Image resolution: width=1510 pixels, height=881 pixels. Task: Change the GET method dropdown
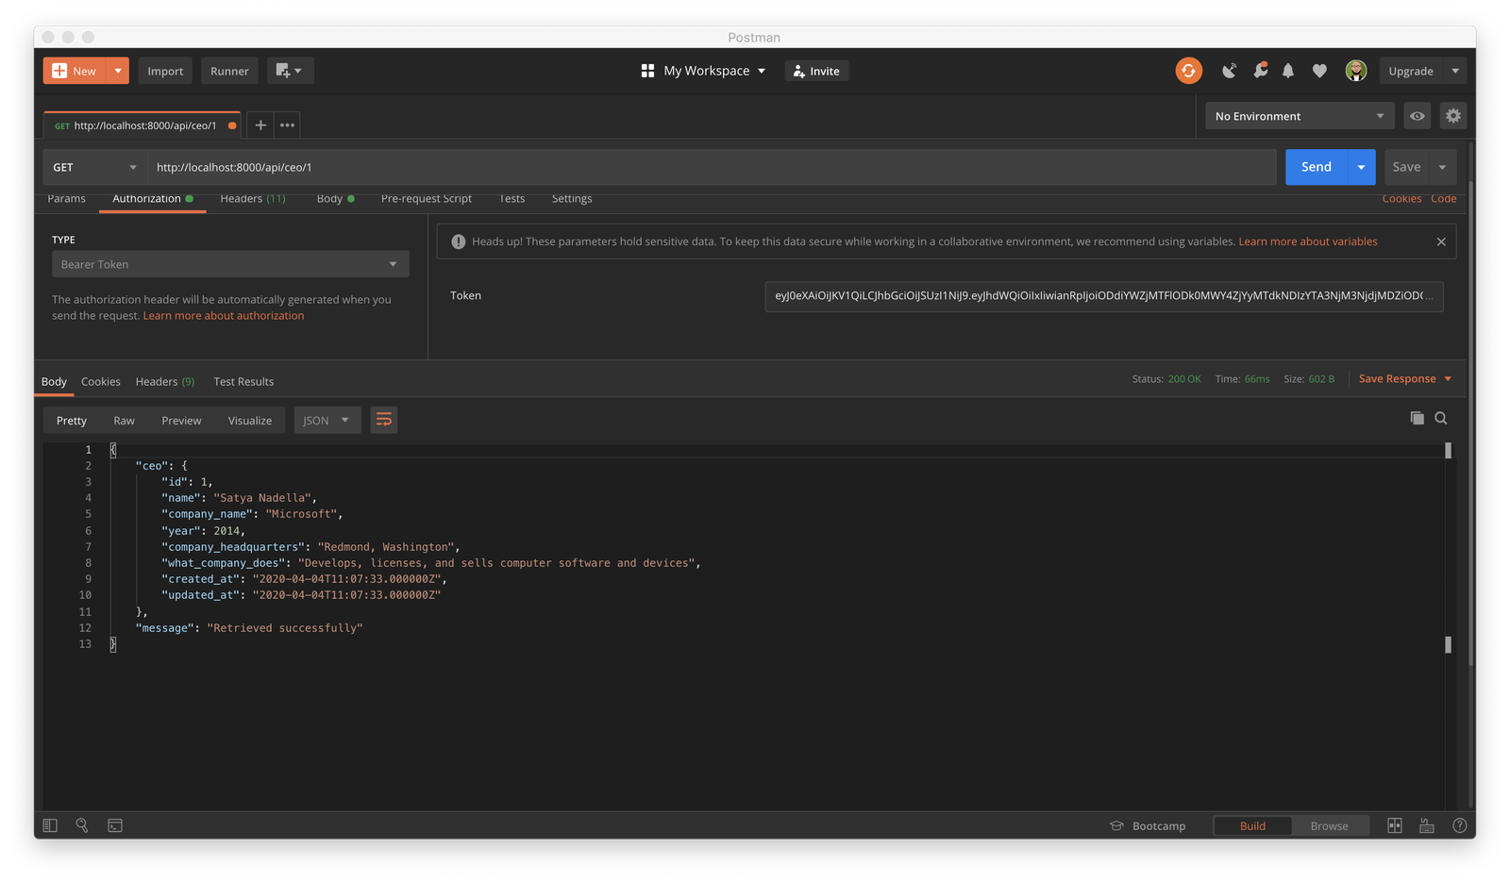tap(94, 167)
